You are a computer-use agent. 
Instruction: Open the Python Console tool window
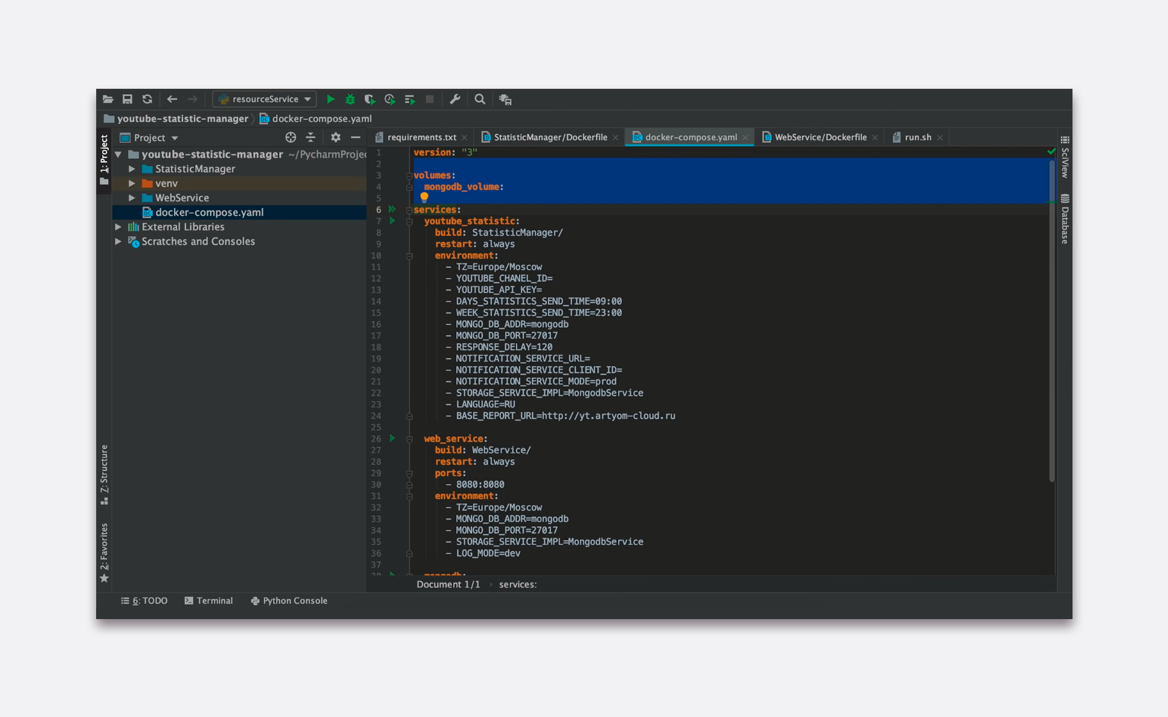click(x=289, y=601)
